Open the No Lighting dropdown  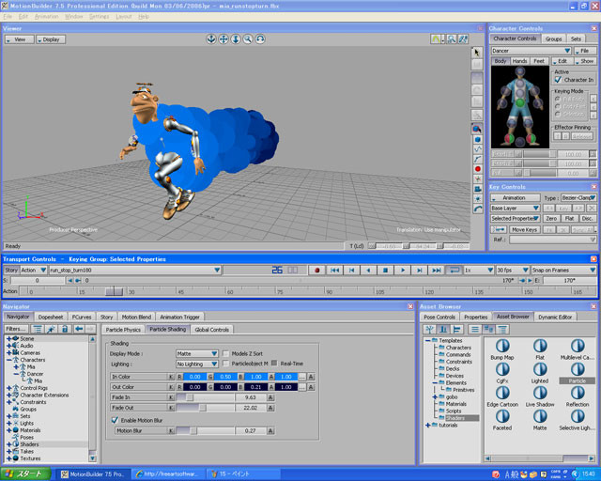pyautogui.click(x=196, y=364)
